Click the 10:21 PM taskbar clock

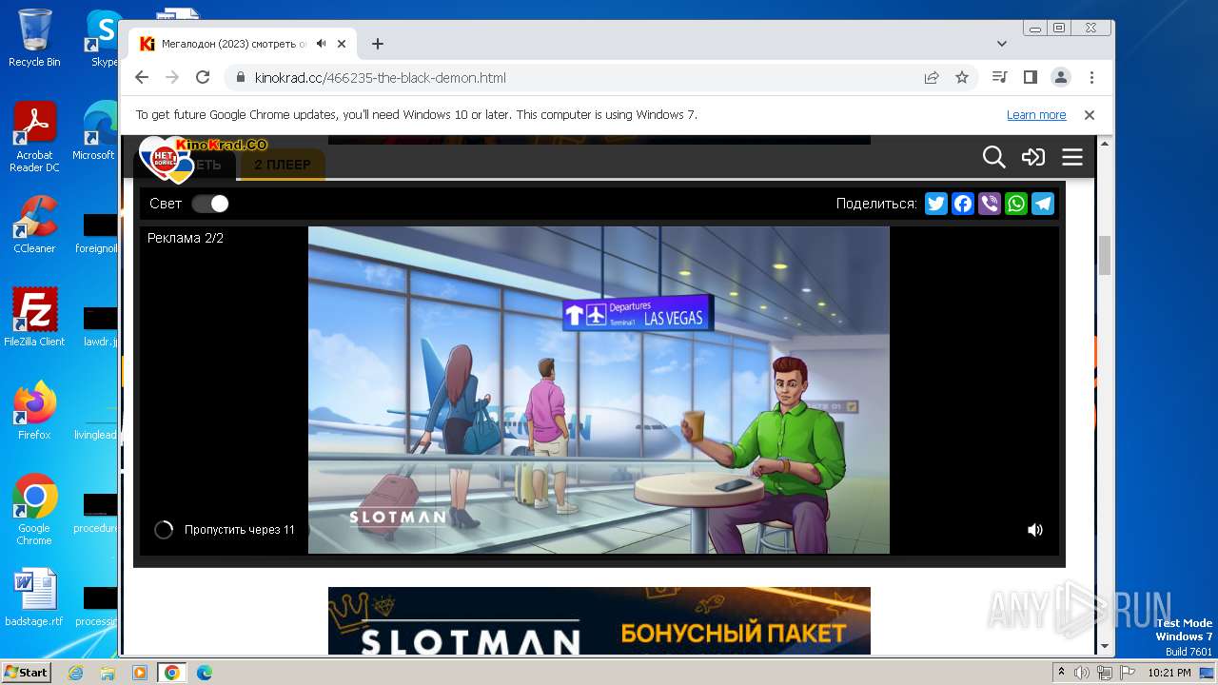pyautogui.click(x=1169, y=673)
